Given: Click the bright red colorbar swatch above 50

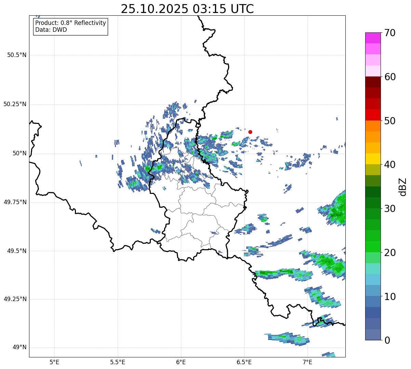Looking at the screenshot, I should tap(373, 115).
